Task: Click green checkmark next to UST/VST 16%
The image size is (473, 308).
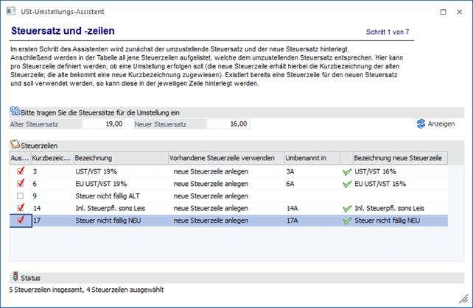Action: 347,171
